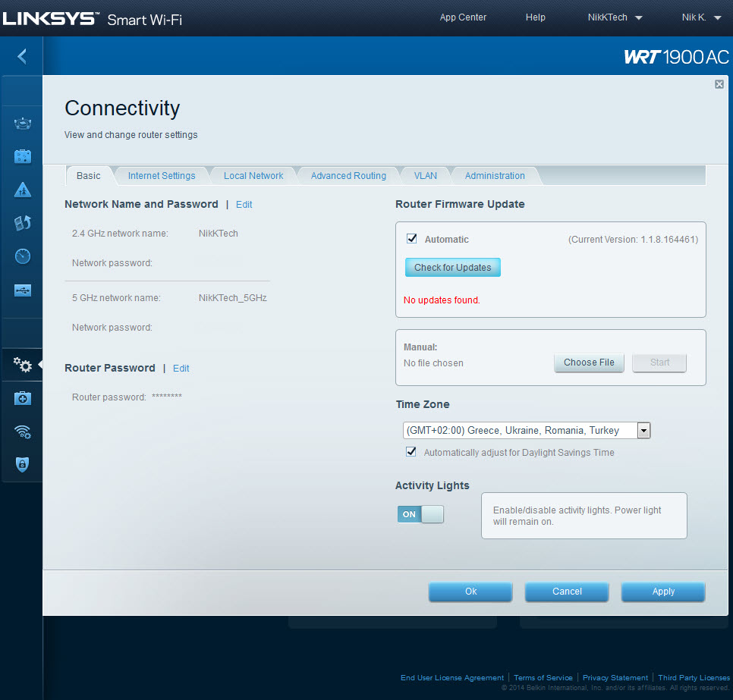Expand the NikkTech router menu
733x700 pixels.
coord(615,17)
